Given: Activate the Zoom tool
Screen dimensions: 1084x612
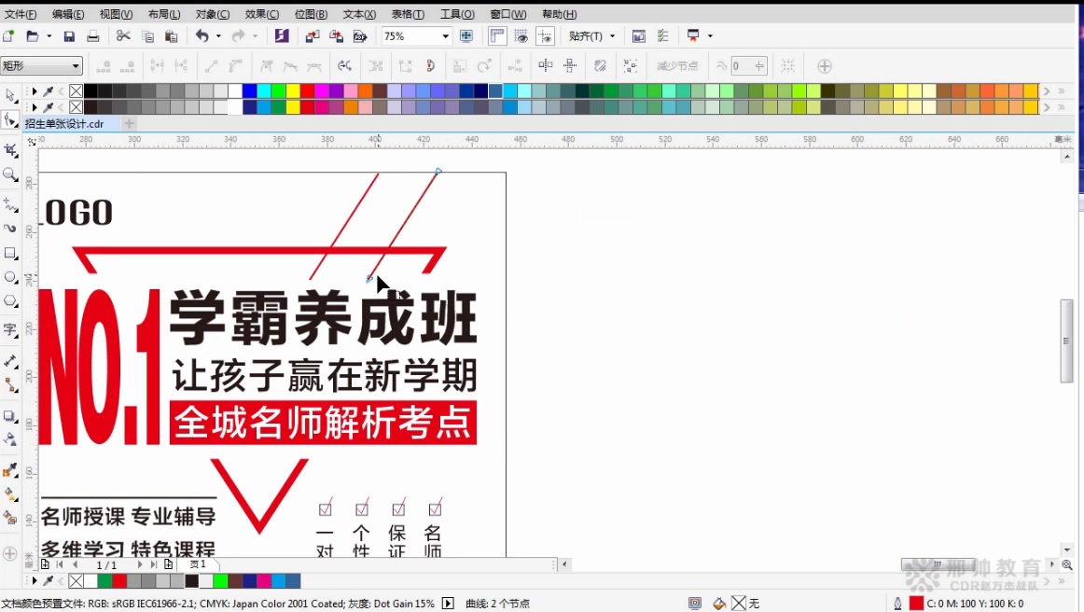Looking at the screenshot, I should pyautogui.click(x=11, y=175).
